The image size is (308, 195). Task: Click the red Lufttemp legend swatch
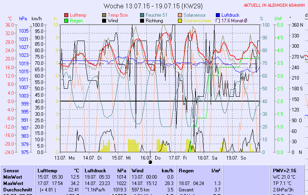pyautogui.click(x=66, y=15)
